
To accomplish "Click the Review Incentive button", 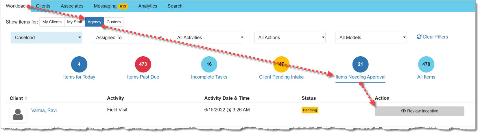I will [420, 111].
